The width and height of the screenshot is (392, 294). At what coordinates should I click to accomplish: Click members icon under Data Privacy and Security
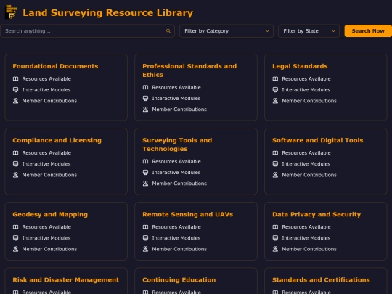pos(275,249)
